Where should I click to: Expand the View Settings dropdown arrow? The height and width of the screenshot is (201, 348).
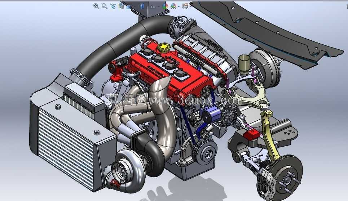pyautogui.click(x=190, y=6)
